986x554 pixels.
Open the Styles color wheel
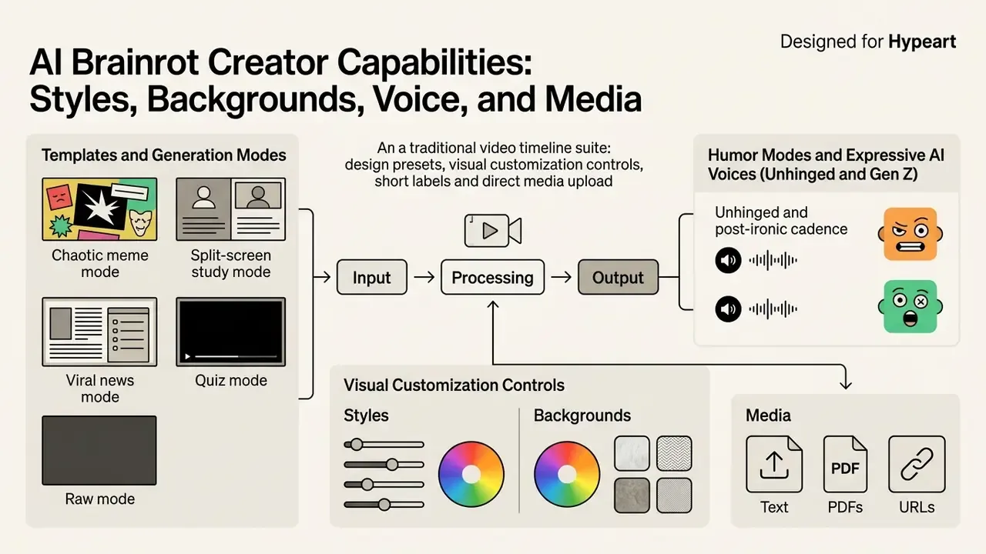point(471,473)
